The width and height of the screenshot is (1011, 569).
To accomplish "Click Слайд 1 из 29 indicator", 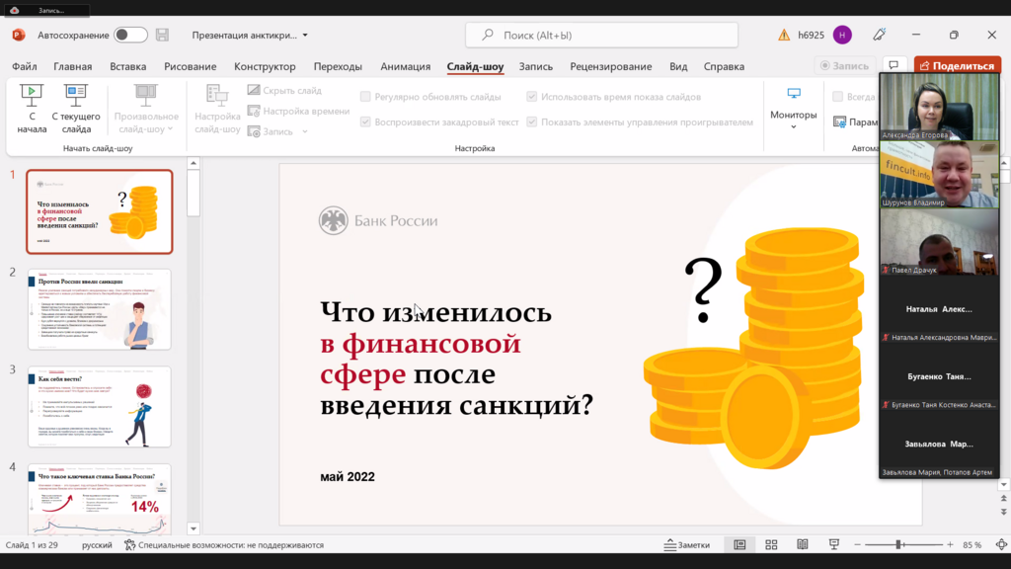I will (x=32, y=545).
